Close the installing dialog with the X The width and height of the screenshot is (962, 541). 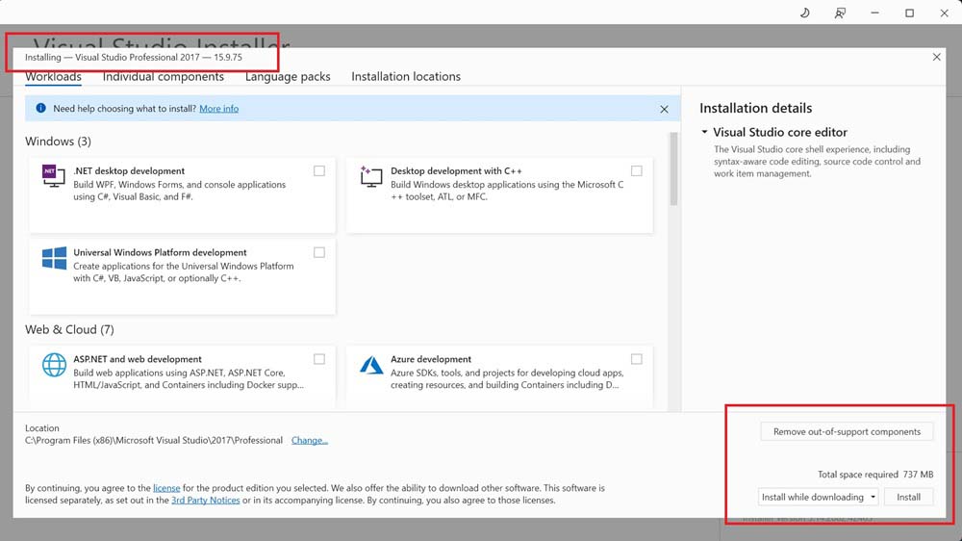point(936,57)
